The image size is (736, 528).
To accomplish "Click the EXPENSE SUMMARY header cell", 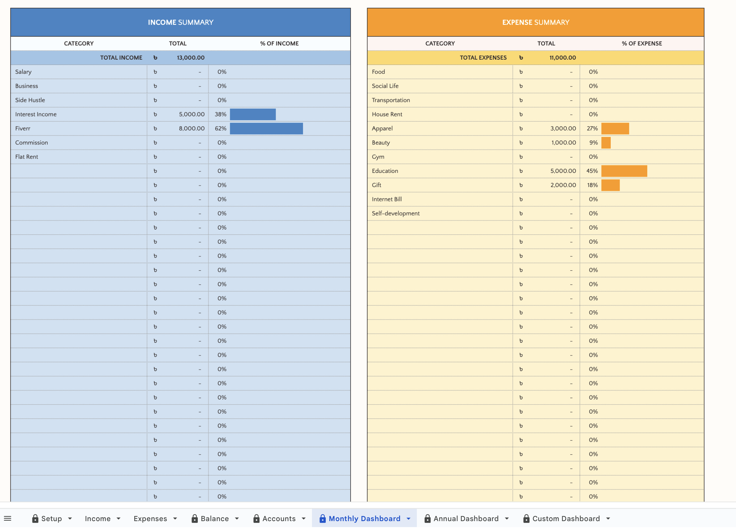I will [535, 22].
